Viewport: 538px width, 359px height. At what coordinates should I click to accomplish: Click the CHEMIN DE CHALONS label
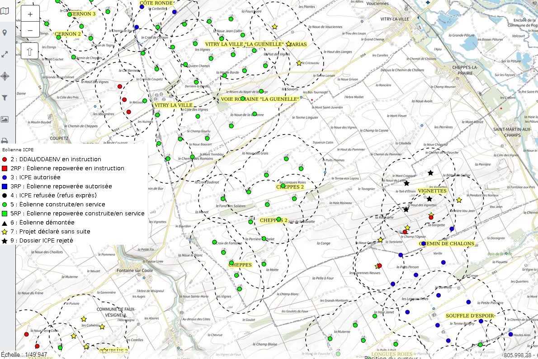click(x=447, y=244)
